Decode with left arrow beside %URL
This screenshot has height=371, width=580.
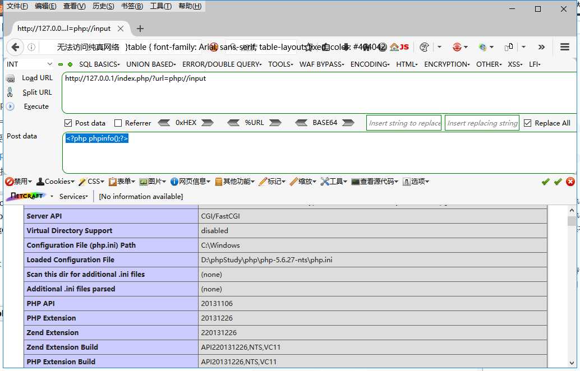pyautogui.click(x=233, y=123)
